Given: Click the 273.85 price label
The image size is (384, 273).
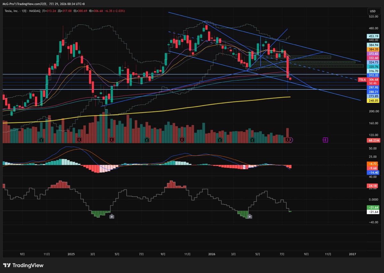Looking at the screenshot, I should click(x=373, y=96).
